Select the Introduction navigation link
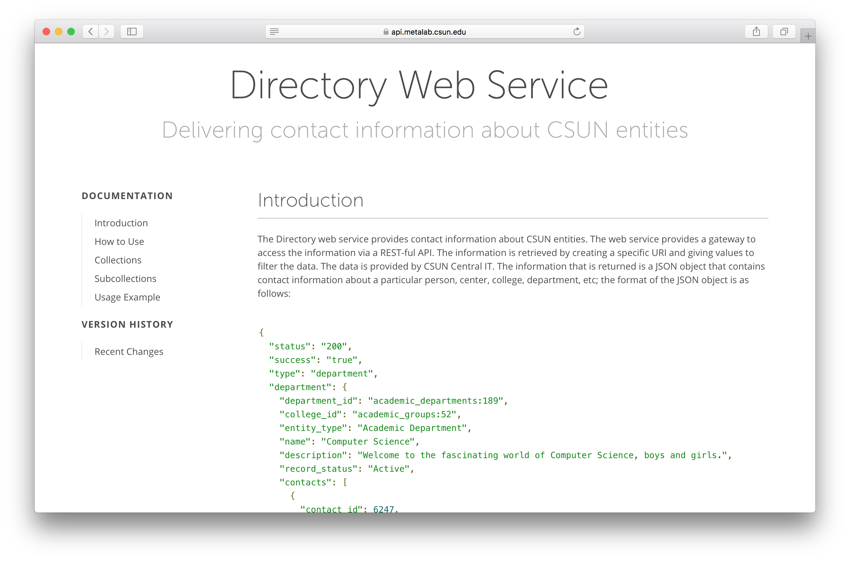The height and width of the screenshot is (562, 850). (x=121, y=223)
